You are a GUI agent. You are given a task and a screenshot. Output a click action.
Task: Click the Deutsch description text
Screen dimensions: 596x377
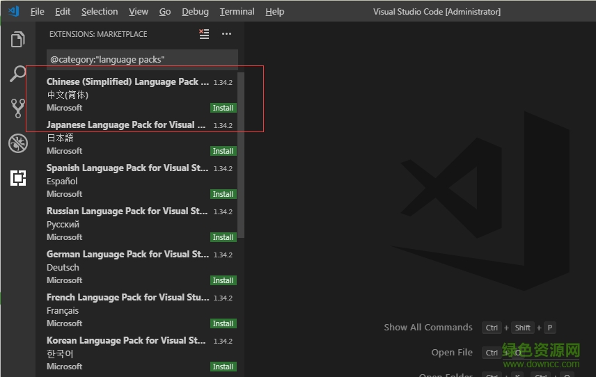click(63, 267)
